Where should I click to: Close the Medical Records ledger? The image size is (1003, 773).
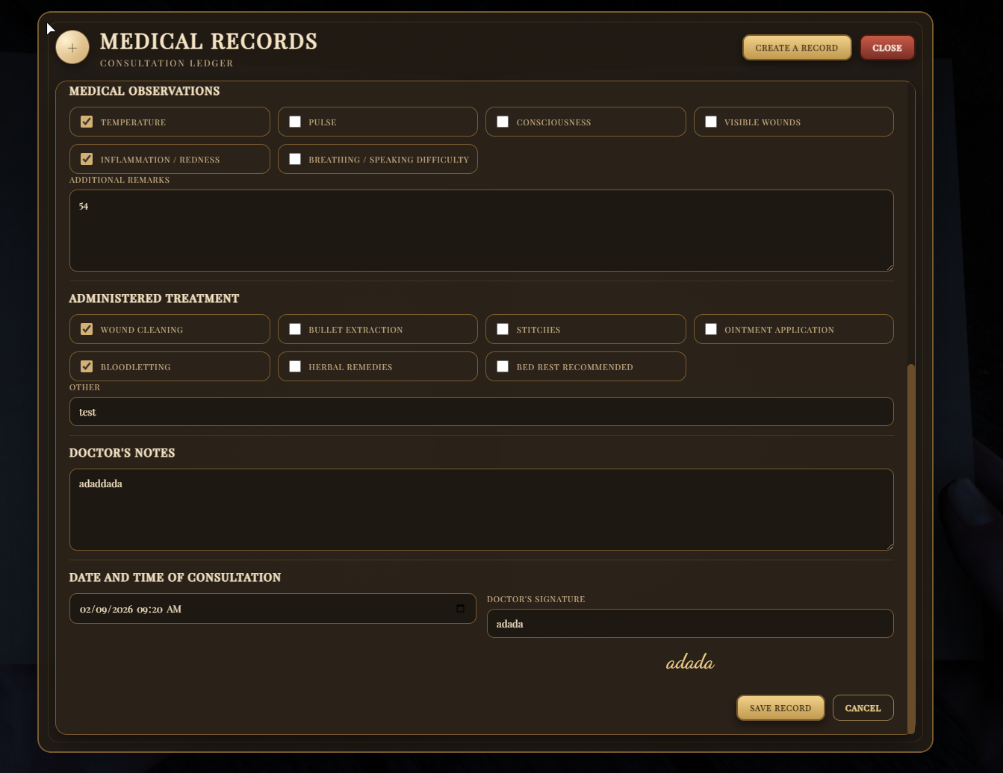[x=887, y=48]
